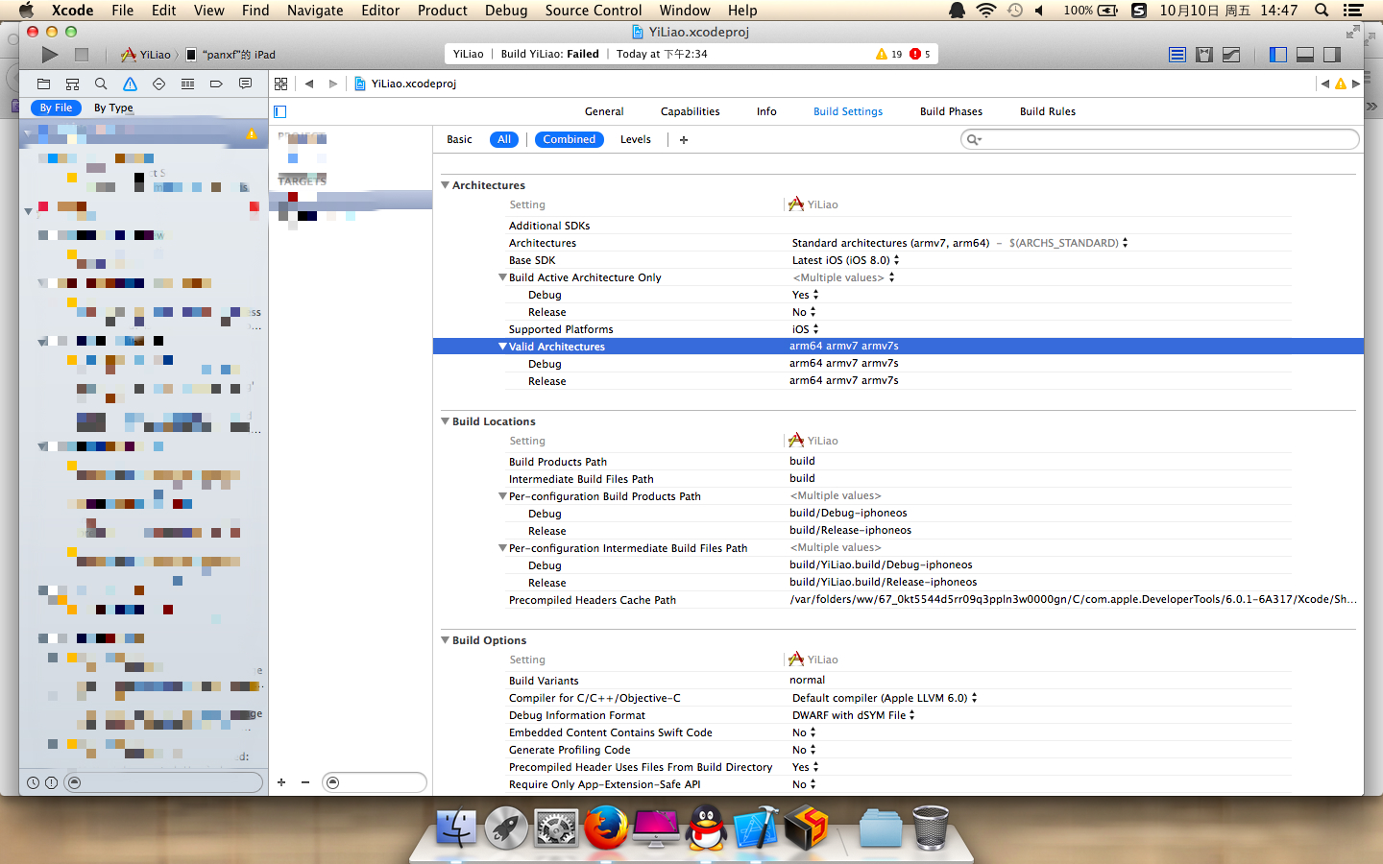Viewport: 1383px width, 864px height.
Task: Show only recently changed issues clock icon
Action: tap(33, 782)
